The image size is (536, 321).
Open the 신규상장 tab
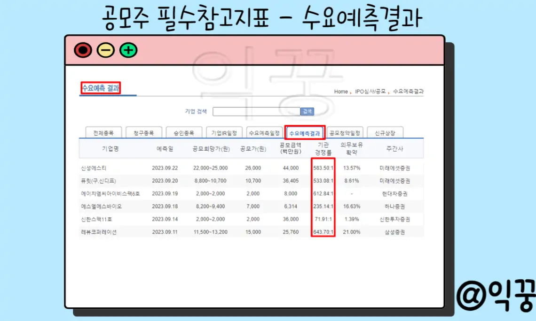tap(386, 132)
